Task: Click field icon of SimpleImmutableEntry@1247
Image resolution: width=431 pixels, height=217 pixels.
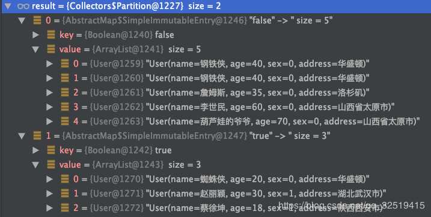Action: pos(37,136)
